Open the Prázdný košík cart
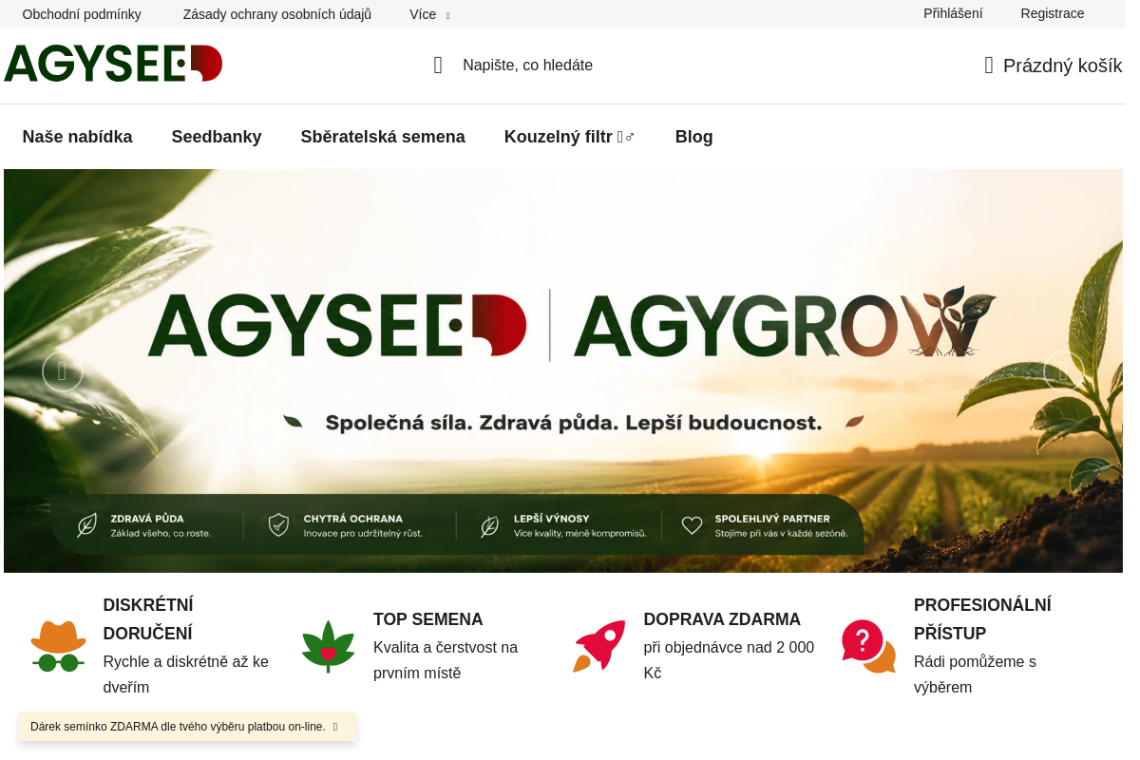The width and height of the screenshot is (1140, 760). (x=1053, y=66)
